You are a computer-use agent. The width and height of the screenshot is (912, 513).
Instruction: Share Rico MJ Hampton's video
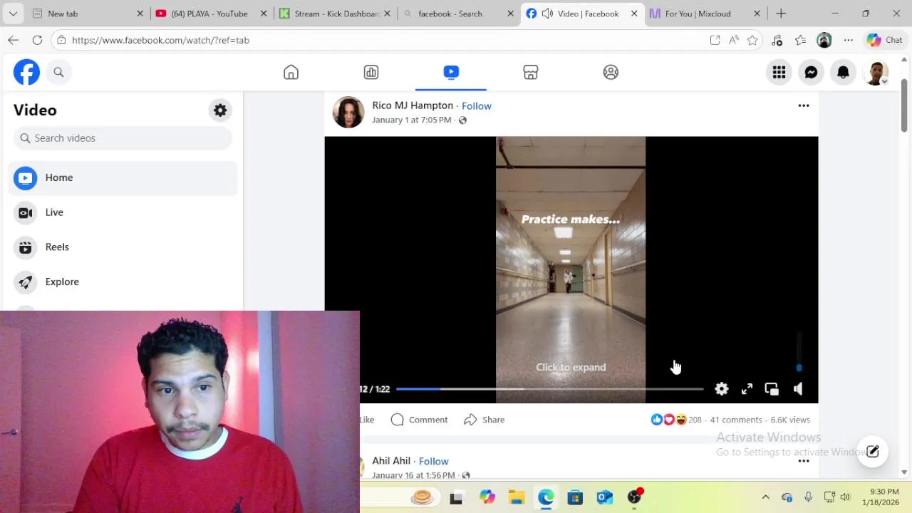pyautogui.click(x=484, y=420)
